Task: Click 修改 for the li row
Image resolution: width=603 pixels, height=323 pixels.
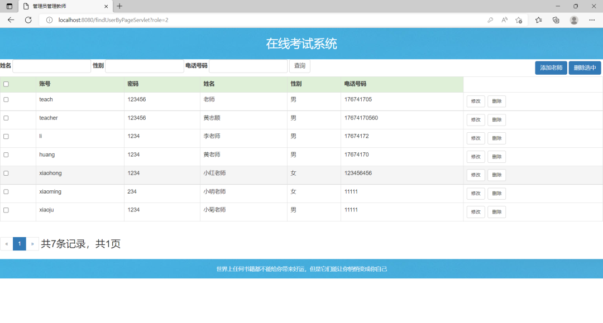Action: click(476, 138)
